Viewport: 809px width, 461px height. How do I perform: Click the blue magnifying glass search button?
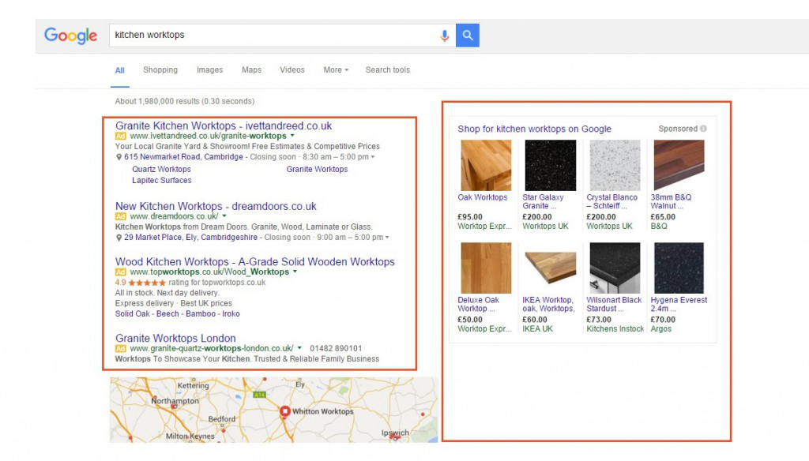click(x=467, y=35)
